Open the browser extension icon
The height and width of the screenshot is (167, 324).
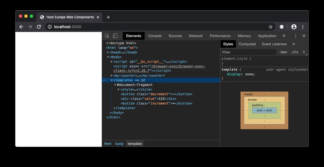(282, 27)
